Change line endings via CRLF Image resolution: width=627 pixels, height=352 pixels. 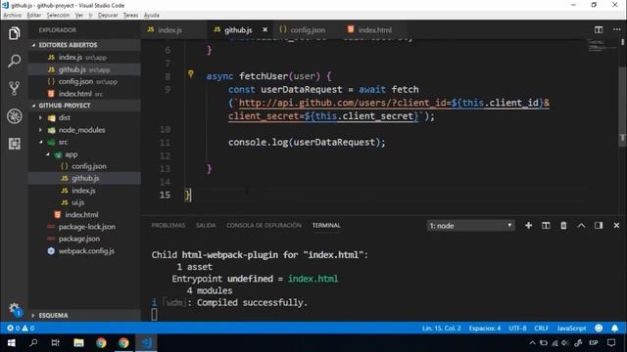[x=542, y=329]
